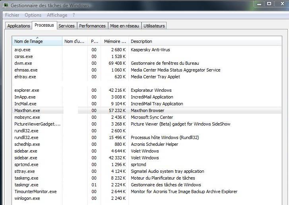This screenshot has height=205, width=289.
Task: Click the Kaspersky Anti-Virus description
Action: coord(150,50)
